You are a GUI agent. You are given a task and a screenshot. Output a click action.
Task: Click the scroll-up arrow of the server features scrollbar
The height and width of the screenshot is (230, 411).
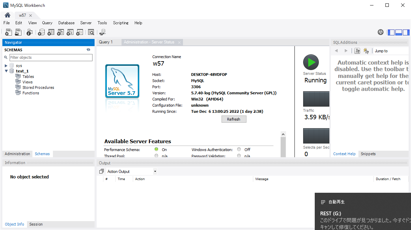pos(283,134)
